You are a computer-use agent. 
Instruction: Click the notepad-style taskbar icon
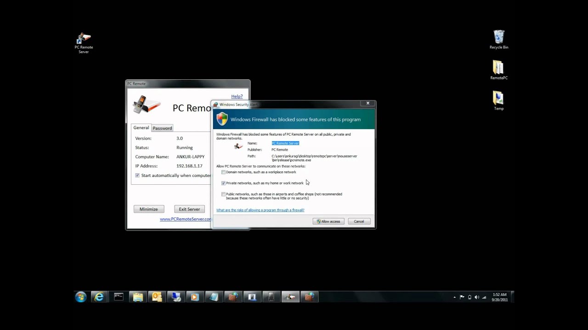(x=214, y=297)
